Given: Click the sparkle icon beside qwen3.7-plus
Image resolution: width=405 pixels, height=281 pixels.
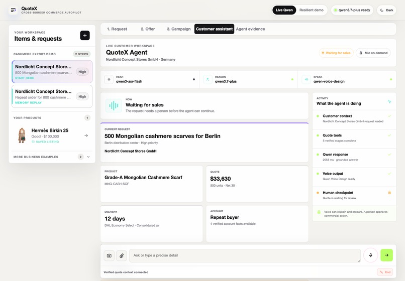Looking at the screenshot, I should pos(208,79).
